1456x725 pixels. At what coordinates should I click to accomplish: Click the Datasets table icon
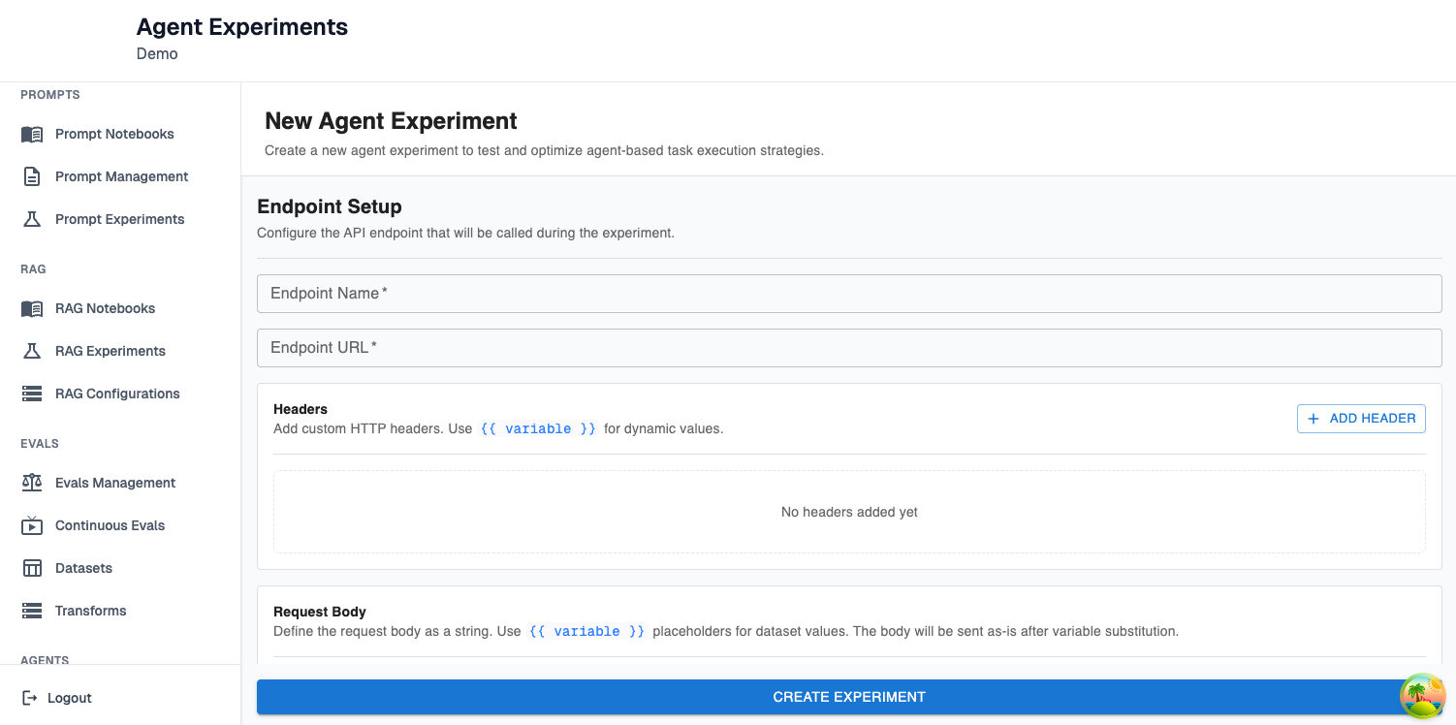(32, 569)
